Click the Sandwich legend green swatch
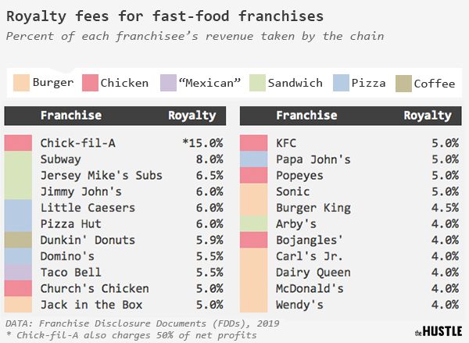469x343 pixels. click(x=257, y=83)
